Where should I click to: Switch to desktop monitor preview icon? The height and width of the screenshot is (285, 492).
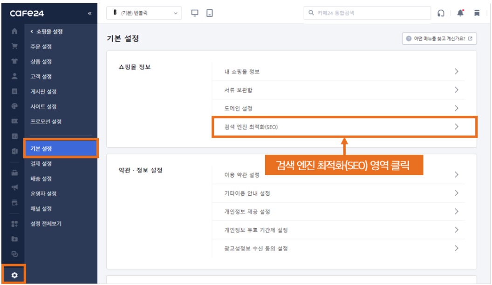[195, 13]
